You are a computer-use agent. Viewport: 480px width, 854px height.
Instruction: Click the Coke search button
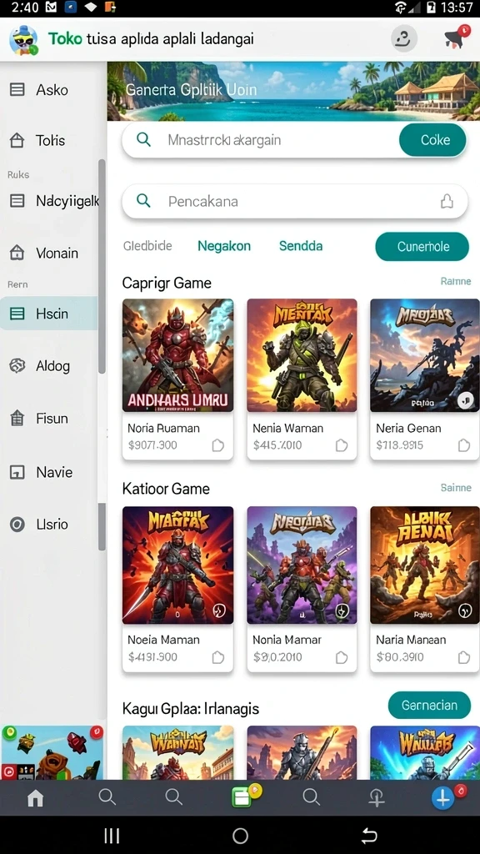coord(432,140)
